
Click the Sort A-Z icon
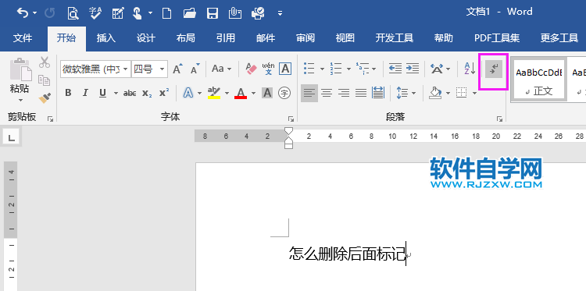pyautogui.click(x=470, y=69)
